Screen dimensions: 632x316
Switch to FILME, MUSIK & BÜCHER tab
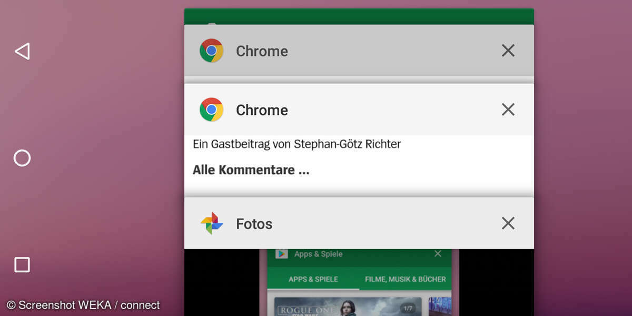[405, 279]
